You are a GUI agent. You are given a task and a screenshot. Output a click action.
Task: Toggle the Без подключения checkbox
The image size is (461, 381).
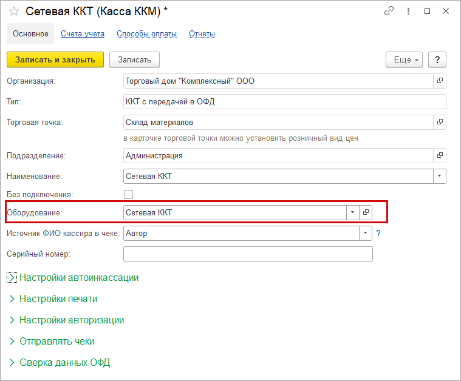click(x=128, y=195)
